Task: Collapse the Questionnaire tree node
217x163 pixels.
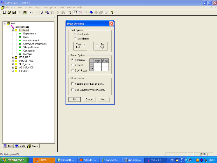Action: point(9,27)
